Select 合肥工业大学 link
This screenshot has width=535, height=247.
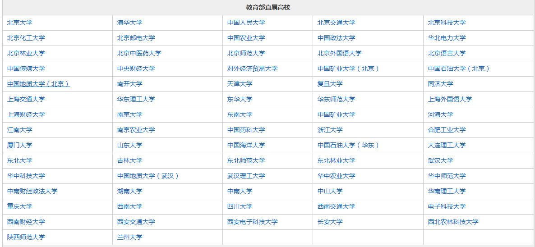click(447, 130)
